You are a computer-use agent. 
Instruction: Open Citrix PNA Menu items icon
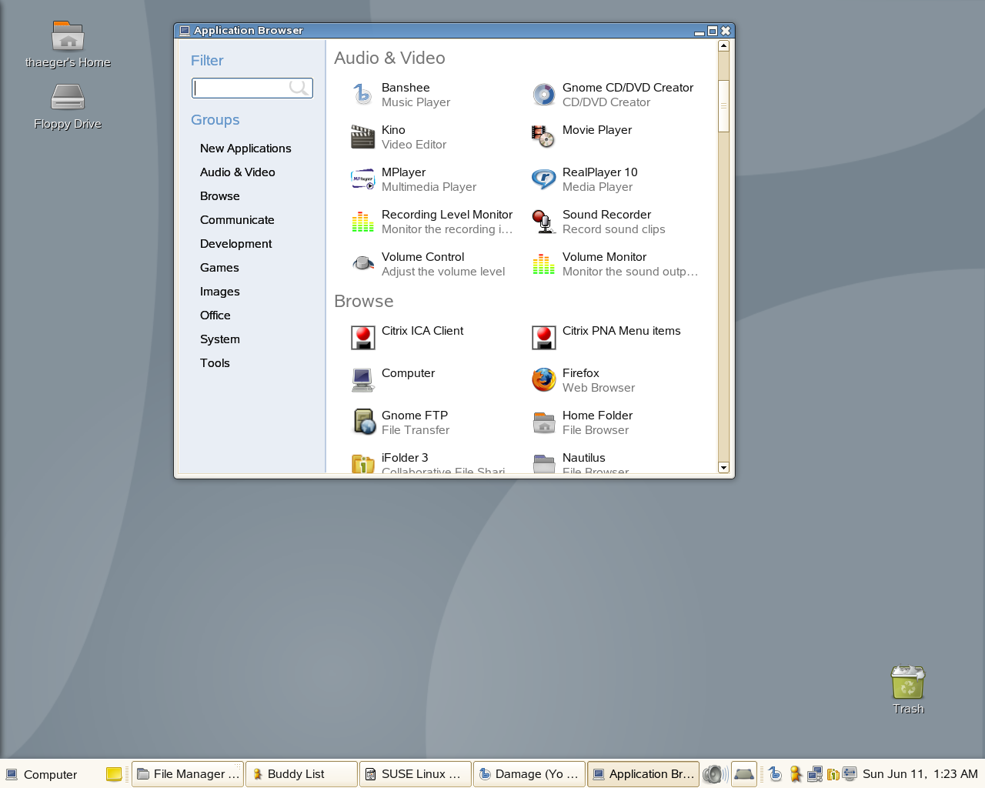coord(543,338)
